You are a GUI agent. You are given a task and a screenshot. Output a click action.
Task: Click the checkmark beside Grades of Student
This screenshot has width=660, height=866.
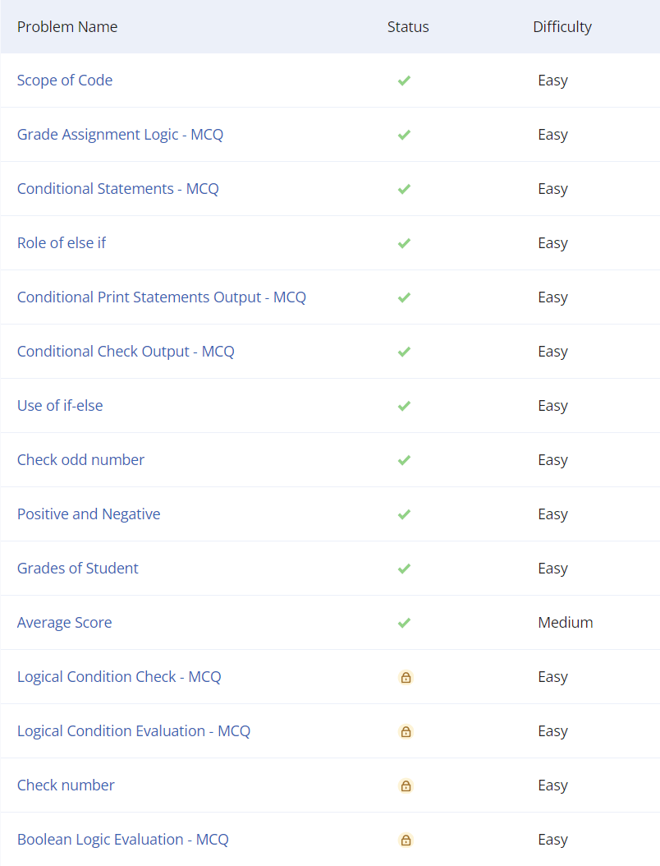point(404,568)
